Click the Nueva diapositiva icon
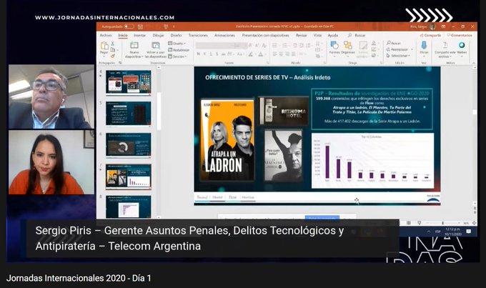Screen dimensions: 486x288 click(134, 46)
